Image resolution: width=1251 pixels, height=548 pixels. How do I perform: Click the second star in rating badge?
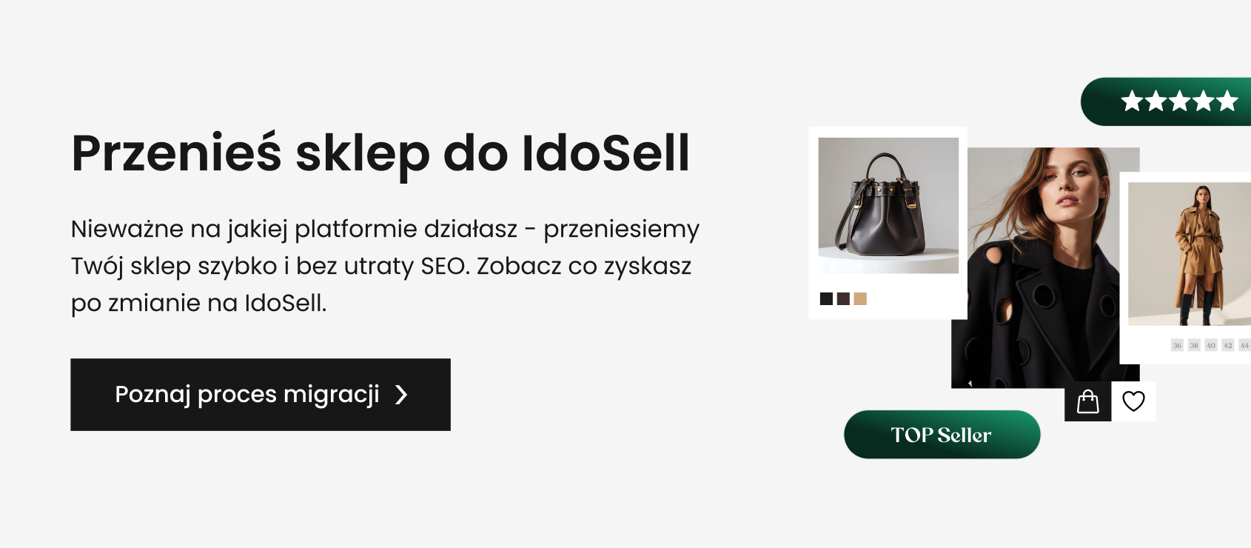click(1156, 101)
